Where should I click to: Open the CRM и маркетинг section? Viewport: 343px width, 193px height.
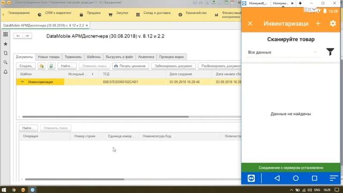55,13
